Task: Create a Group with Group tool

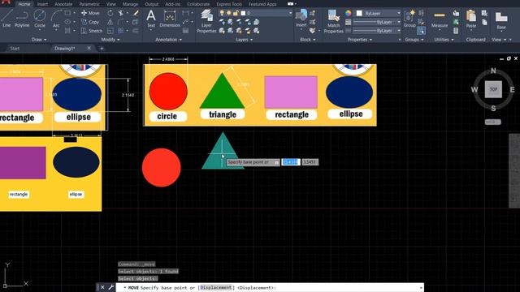Action: [x=409, y=19]
